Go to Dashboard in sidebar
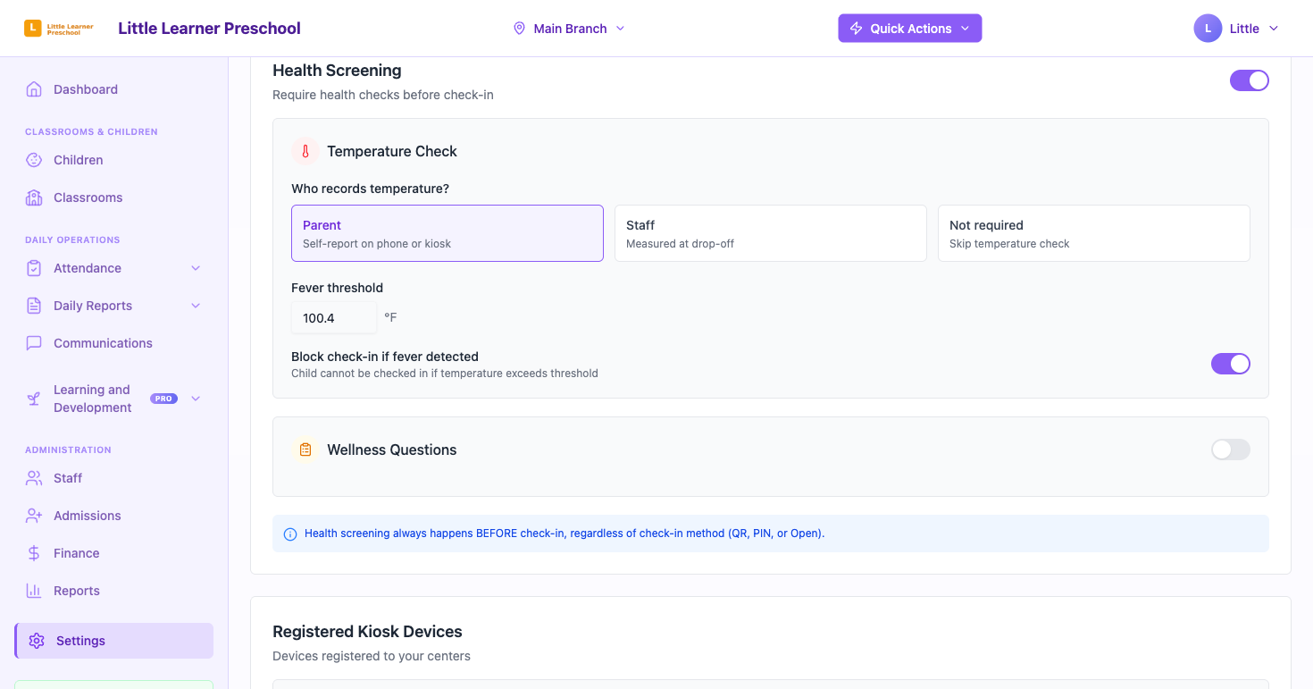The height and width of the screenshot is (689, 1313). (x=114, y=89)
